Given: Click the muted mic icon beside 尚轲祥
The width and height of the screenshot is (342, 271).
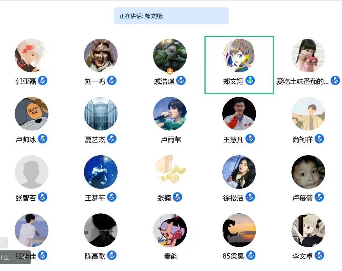Looking at the screenshot, I should coord(319,139).
